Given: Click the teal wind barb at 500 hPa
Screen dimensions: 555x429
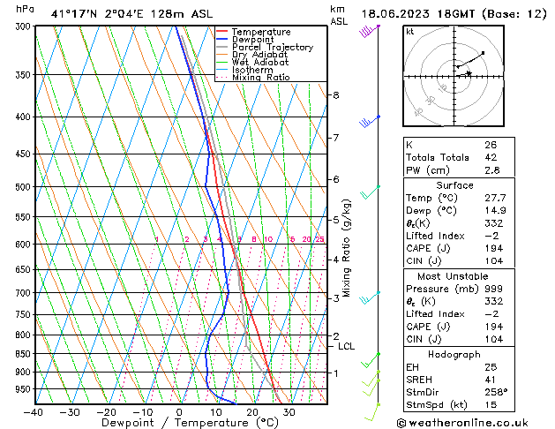Looking at the screenshot, I should coord(370,192).
